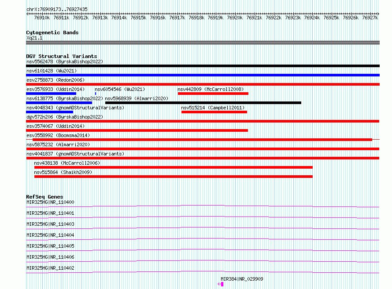Click the 76915k ruler tick label
The image size is (392, 289).
pyautogui.click(x=138, y=18)
